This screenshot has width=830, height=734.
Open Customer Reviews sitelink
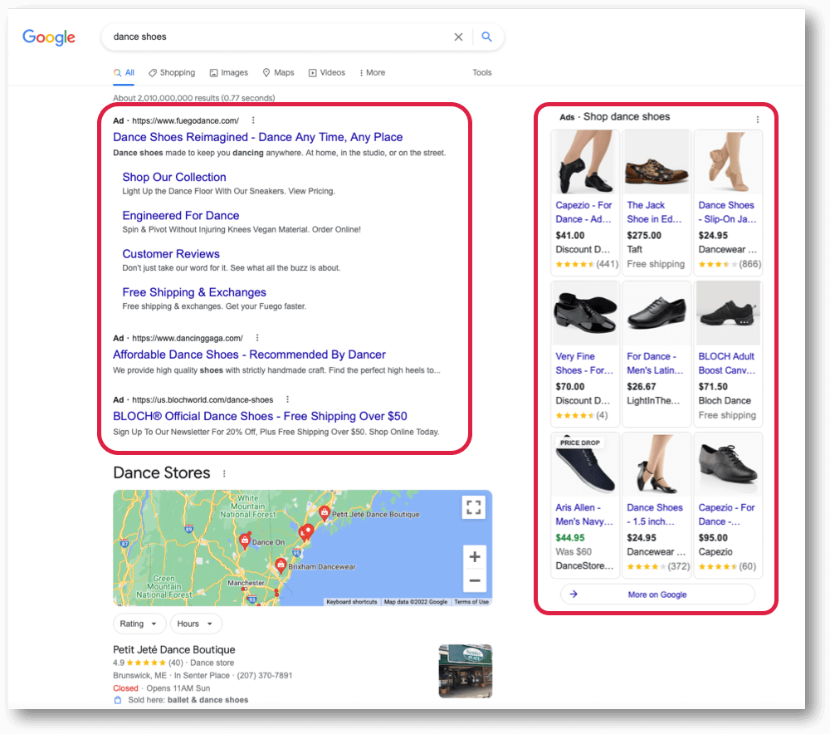pyautogui.click(x=171, y=254)
